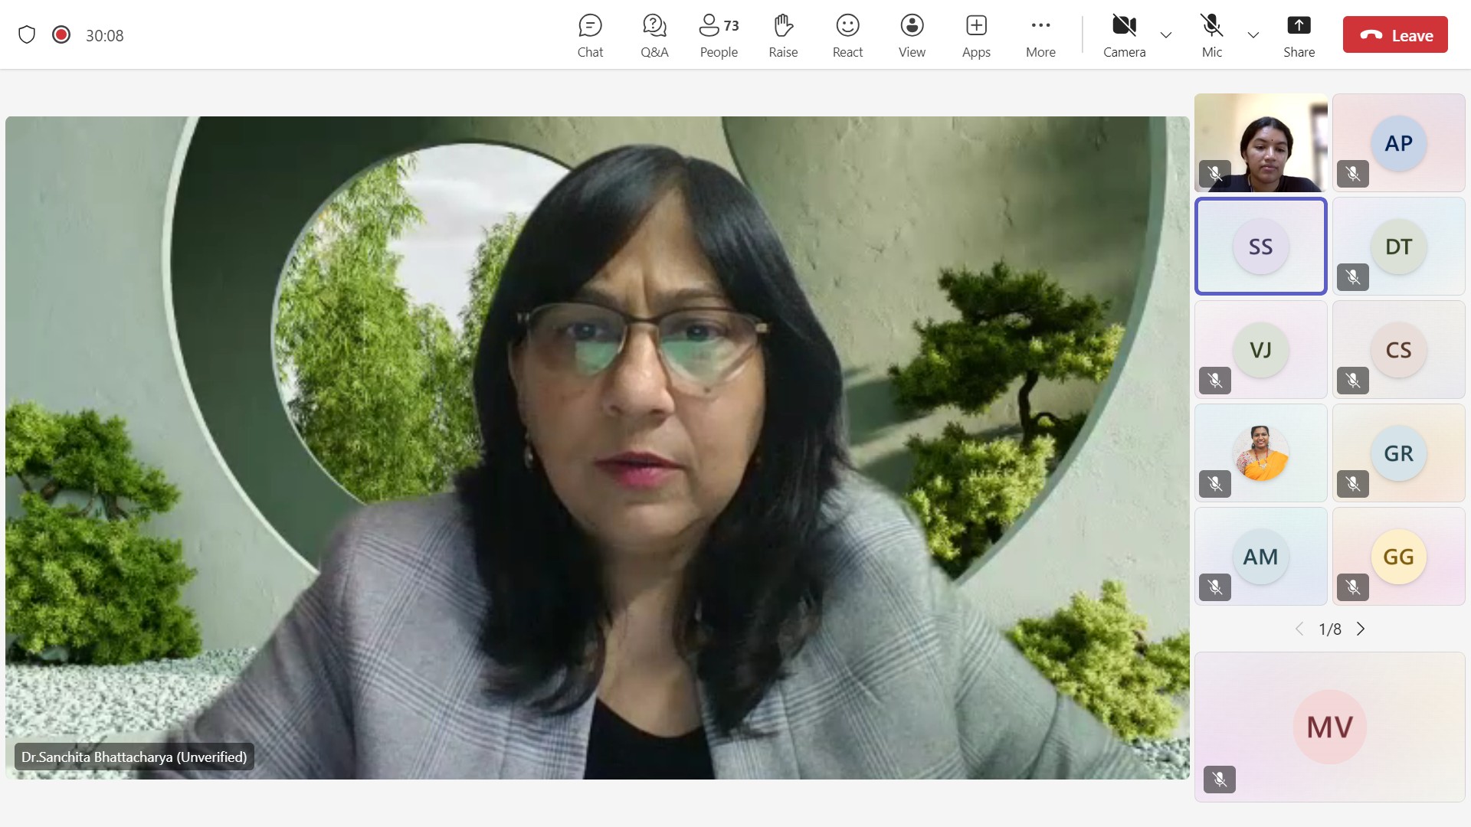This screenshot has width=1471, height=827.
Task: Open the Q&A panel
Action: point(654,35)
